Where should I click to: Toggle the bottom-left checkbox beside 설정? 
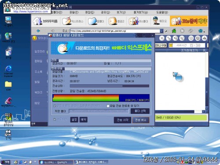pos(55,119)
